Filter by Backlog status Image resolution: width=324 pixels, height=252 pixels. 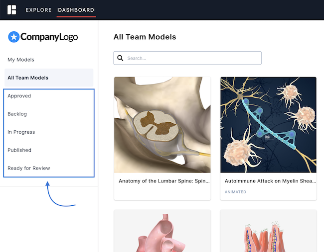[17, 114]
